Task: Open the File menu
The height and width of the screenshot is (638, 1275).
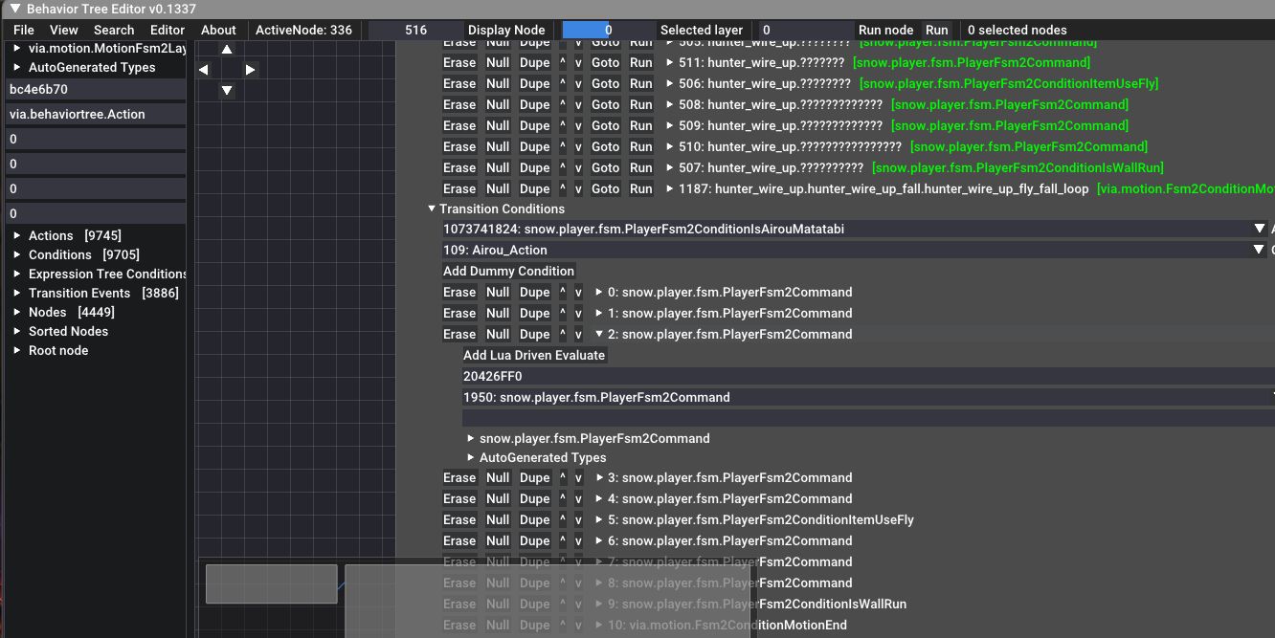Action: click(23, 30)
